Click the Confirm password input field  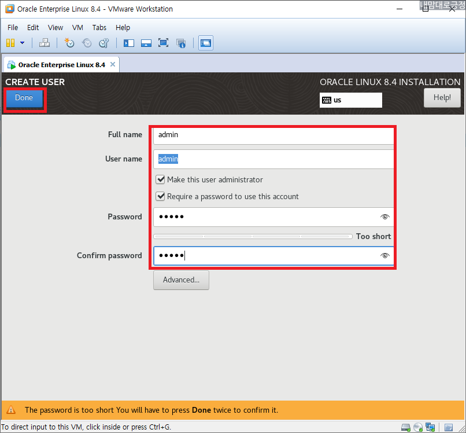(x=273, y=256)
